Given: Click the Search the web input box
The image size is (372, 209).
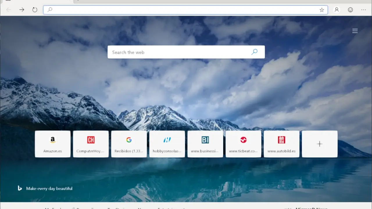Looking at the screenshot, I should coord(180,52).
